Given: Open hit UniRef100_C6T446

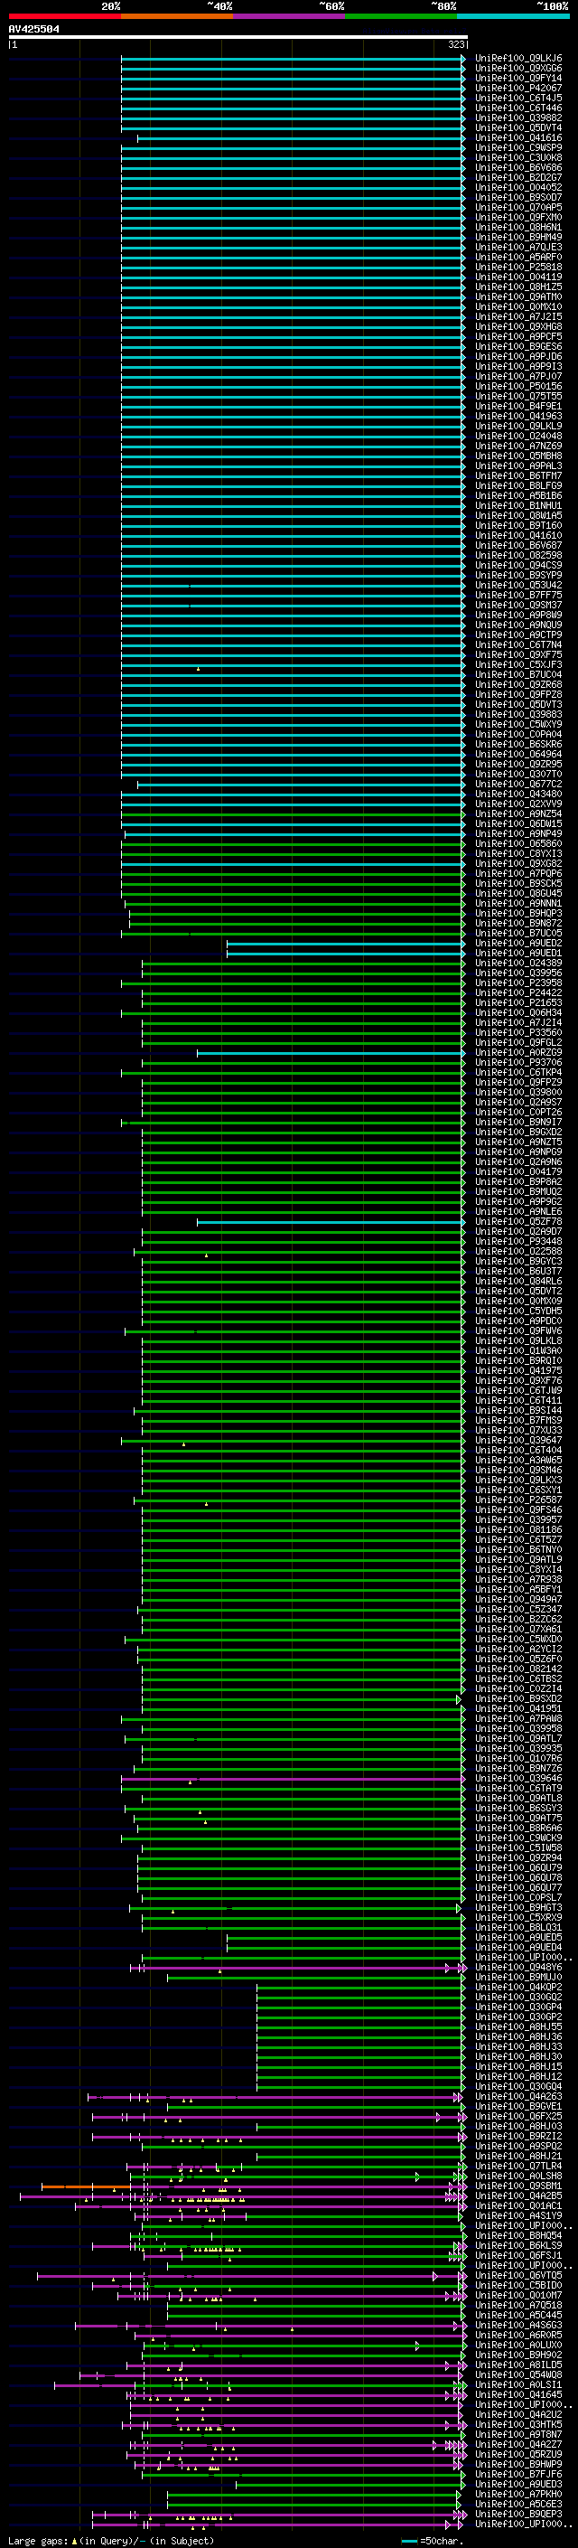Looking at the screenshot, I should tap(518, 108).
